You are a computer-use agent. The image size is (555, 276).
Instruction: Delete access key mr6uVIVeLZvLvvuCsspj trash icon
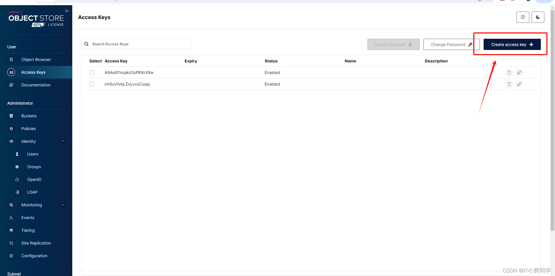pyautogui.click(x=509, y=84)
